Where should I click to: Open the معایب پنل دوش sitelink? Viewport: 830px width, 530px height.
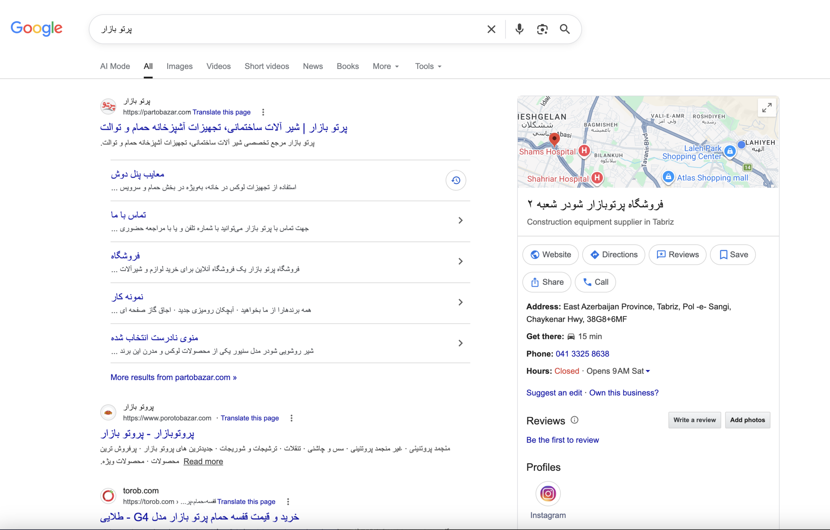(137, 174)
